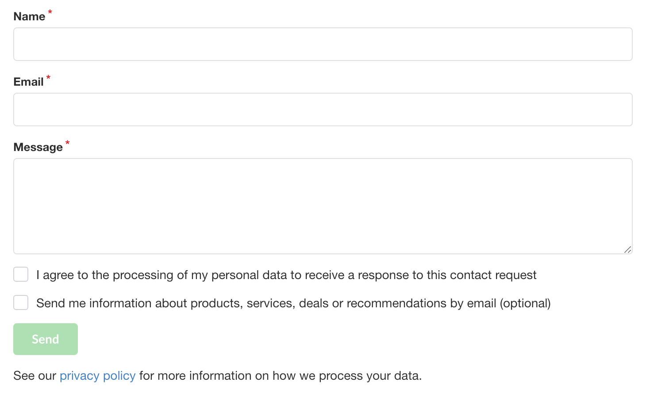Uncheck the products and services information checkbox
This screenshot has width=646, height=393.
[x=21, y=302]
